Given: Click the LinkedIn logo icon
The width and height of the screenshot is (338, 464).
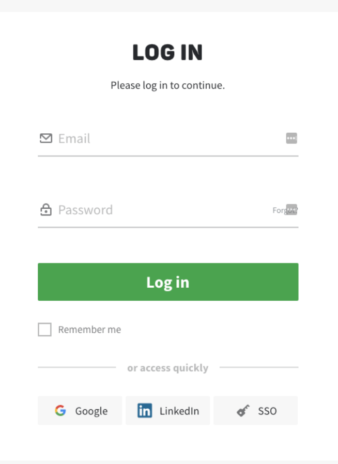Looking at the screenshot, I should click(145, 411).
